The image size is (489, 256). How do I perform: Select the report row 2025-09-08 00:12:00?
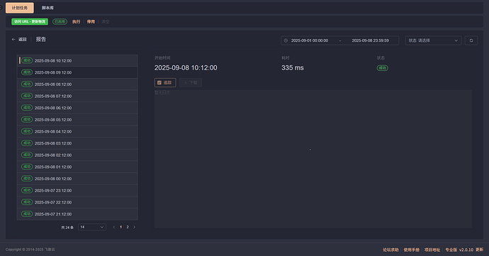(77, 179)
